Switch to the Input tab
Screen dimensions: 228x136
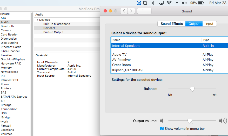coord(209,24)
